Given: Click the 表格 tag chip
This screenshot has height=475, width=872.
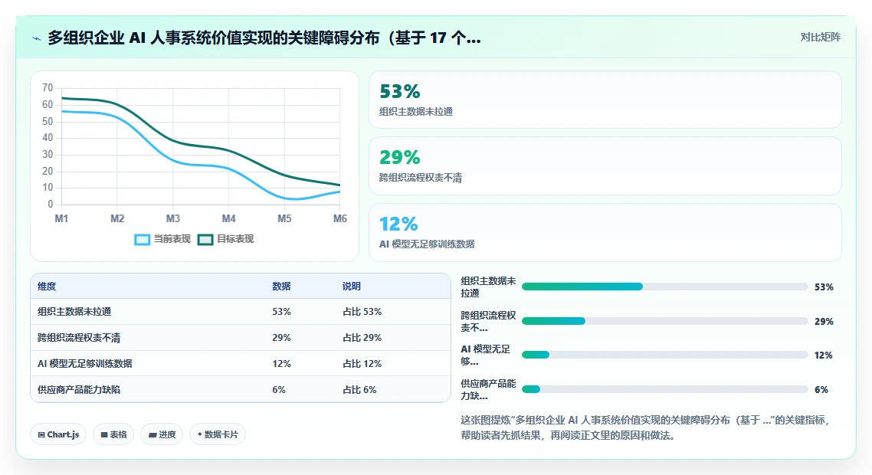Looking at the screenshot, I should pos(113,434).
